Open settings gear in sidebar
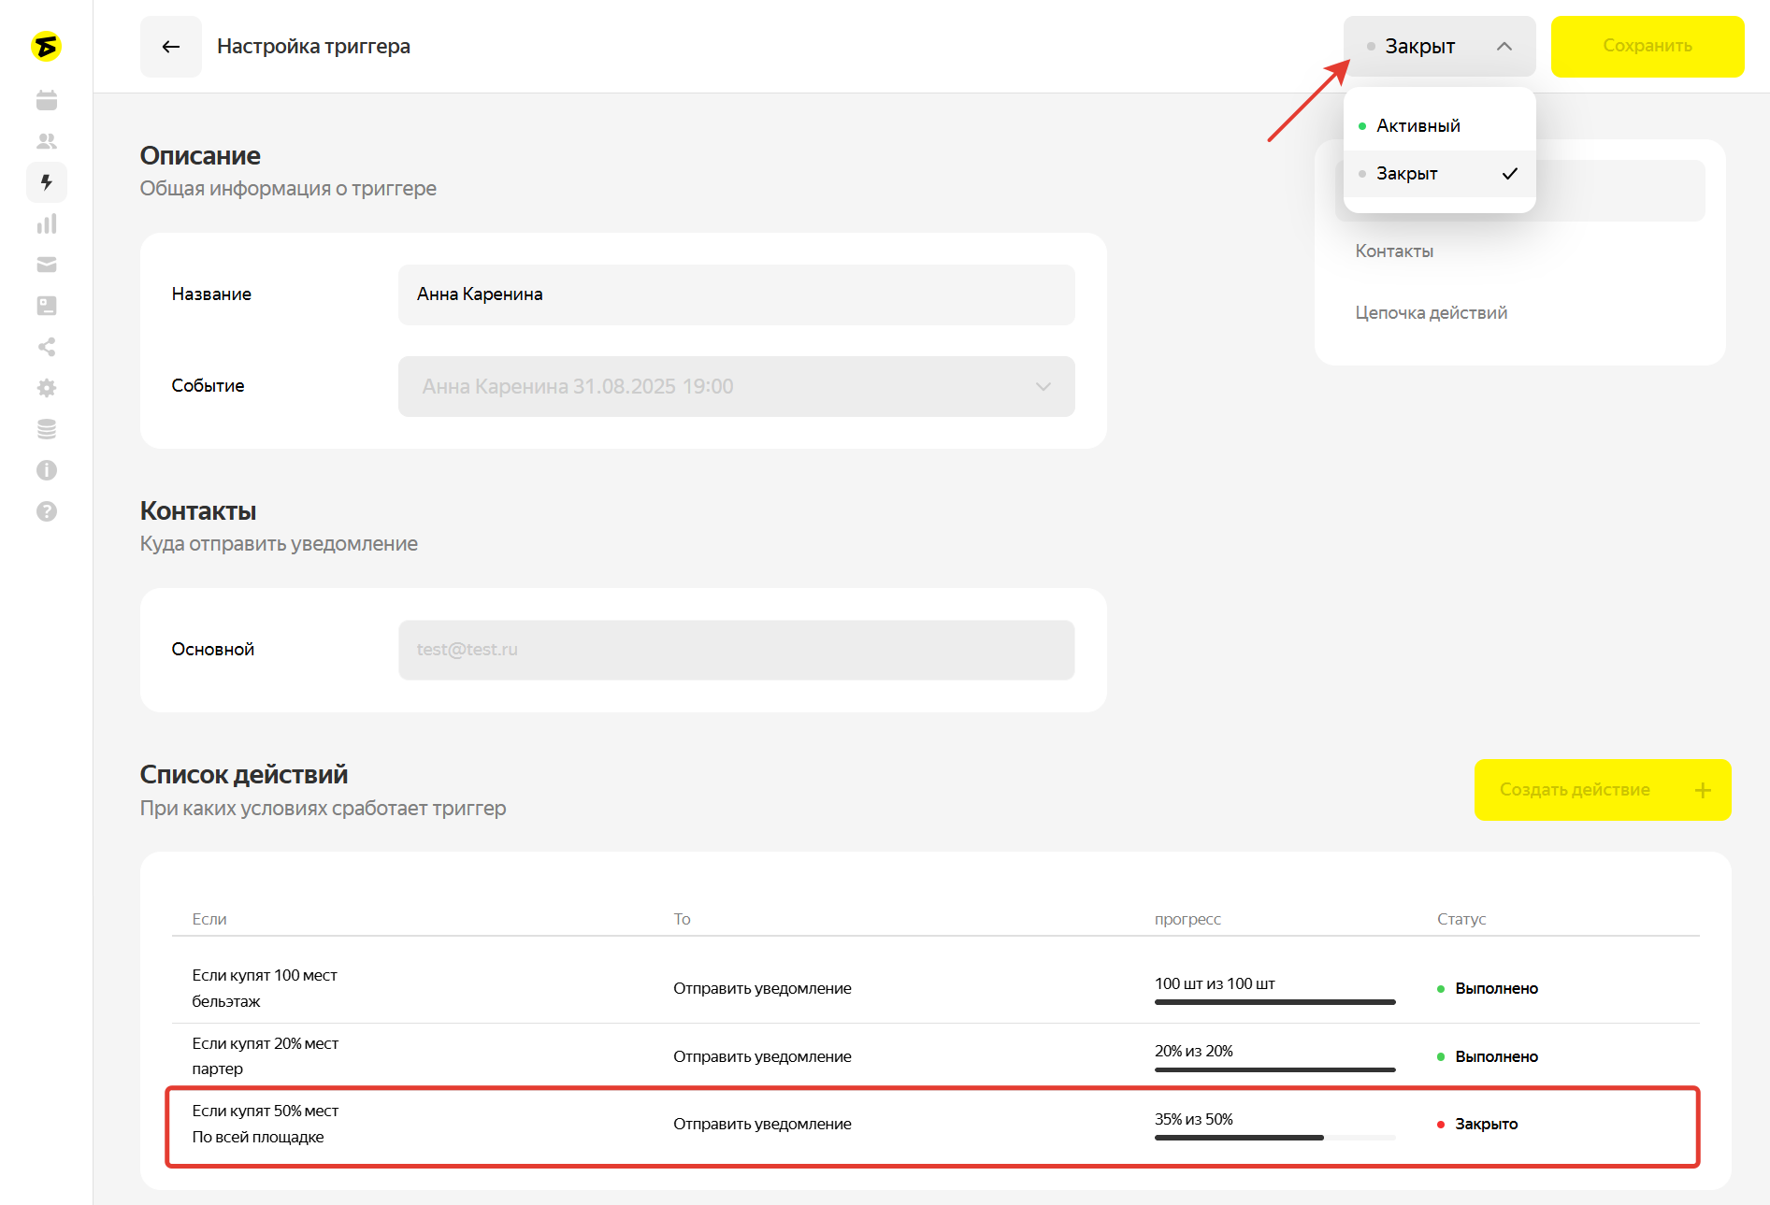 pos(47,388)
